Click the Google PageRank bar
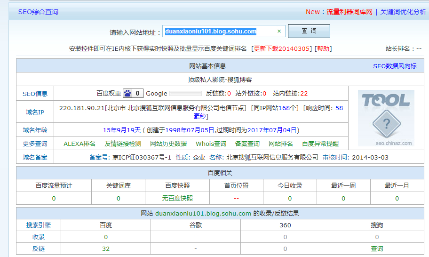Viewport: 429px width, 257px height. point(185,94)
